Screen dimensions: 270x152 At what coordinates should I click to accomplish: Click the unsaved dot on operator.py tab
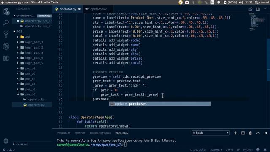pyautogui.click(x=79, y=9)
